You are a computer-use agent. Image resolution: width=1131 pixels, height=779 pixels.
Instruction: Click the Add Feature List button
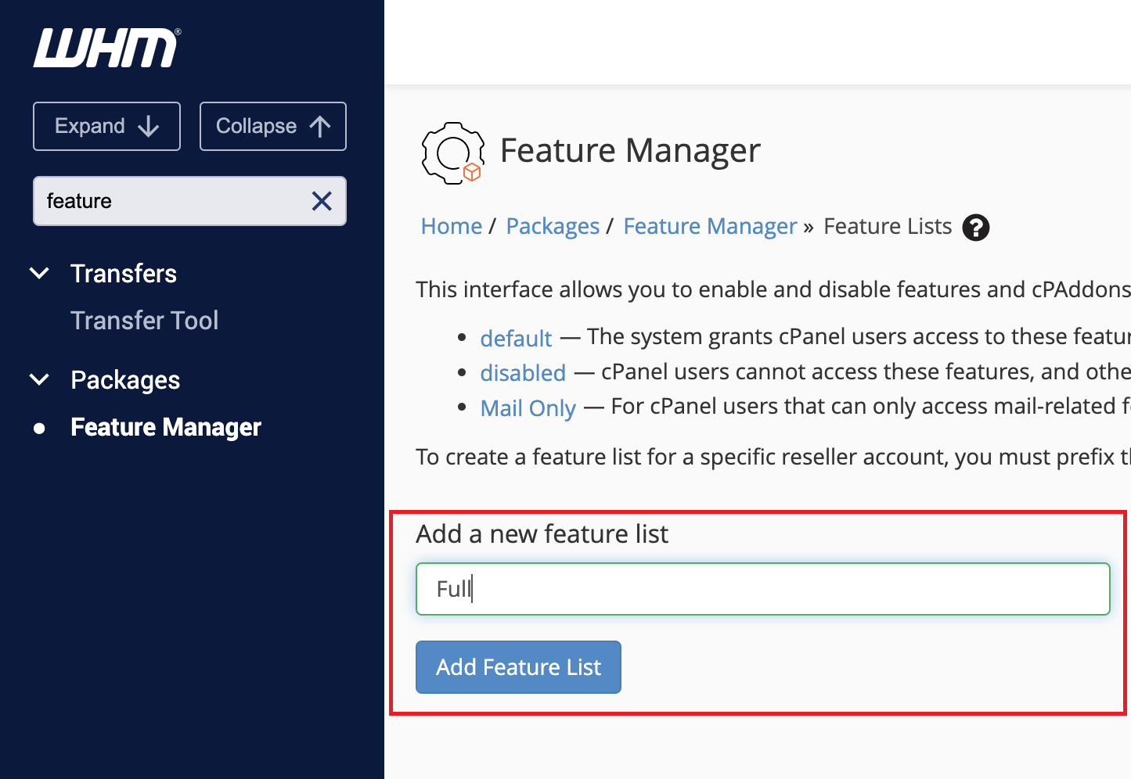[x=518, y=667]
